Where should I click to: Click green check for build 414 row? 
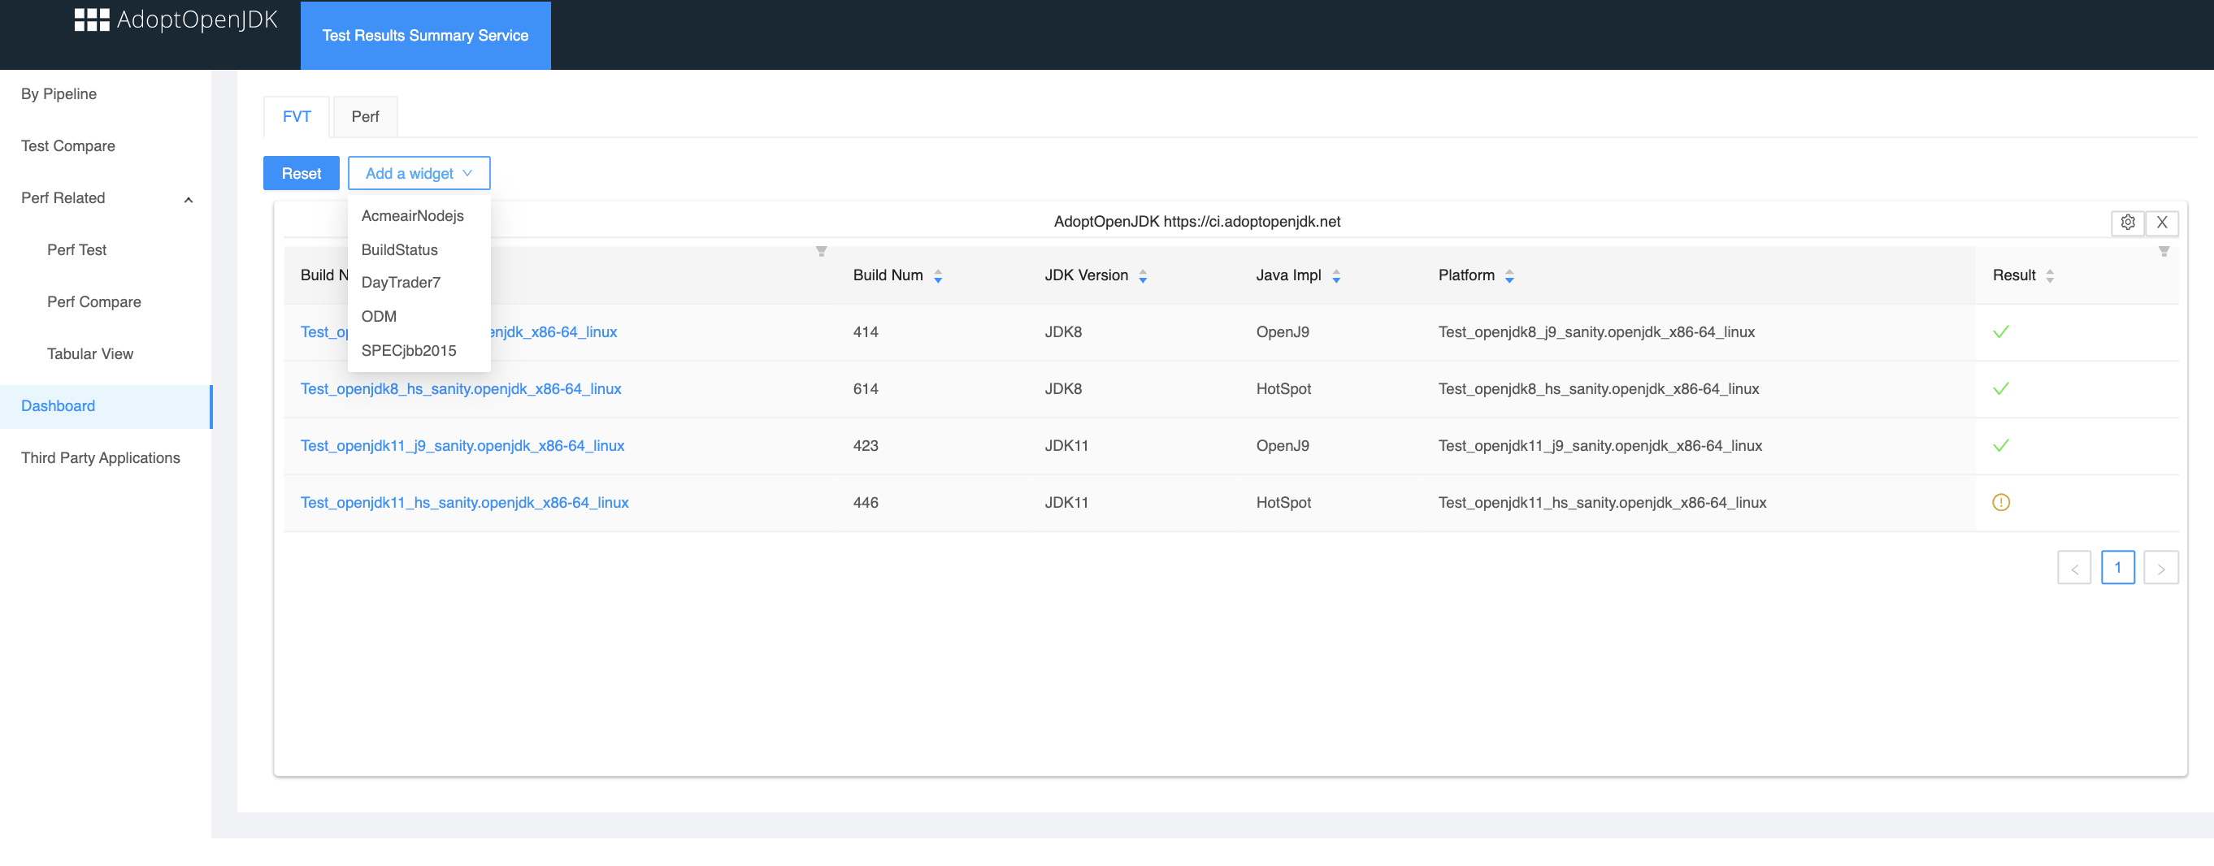[2001, 332]
